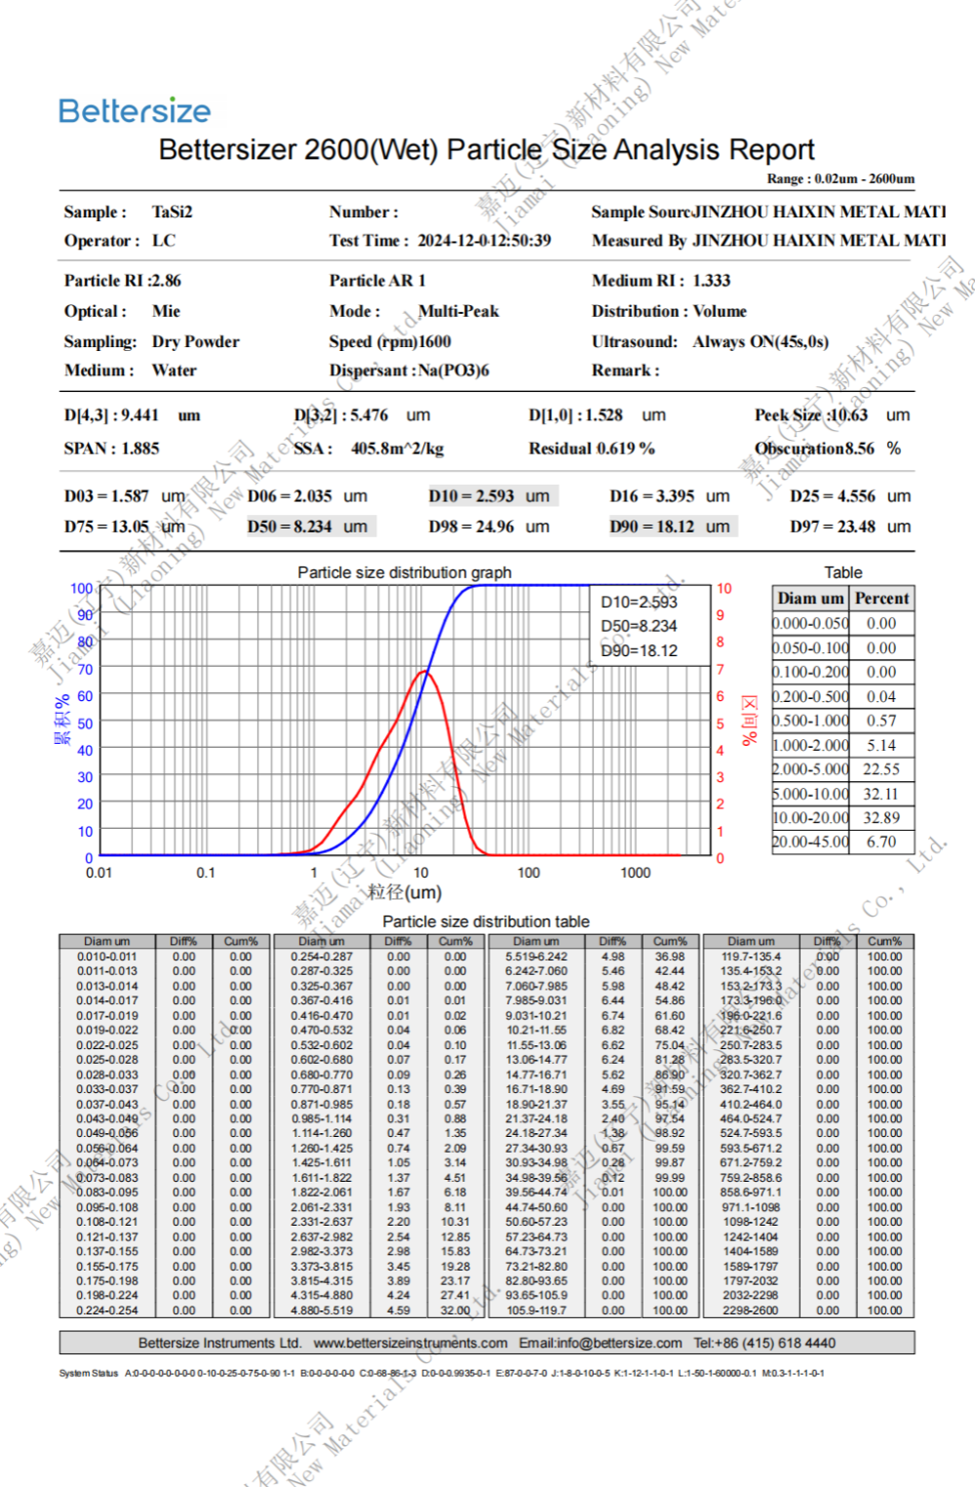
Task: Click the Bettersize logo
Action: point(135,110)
